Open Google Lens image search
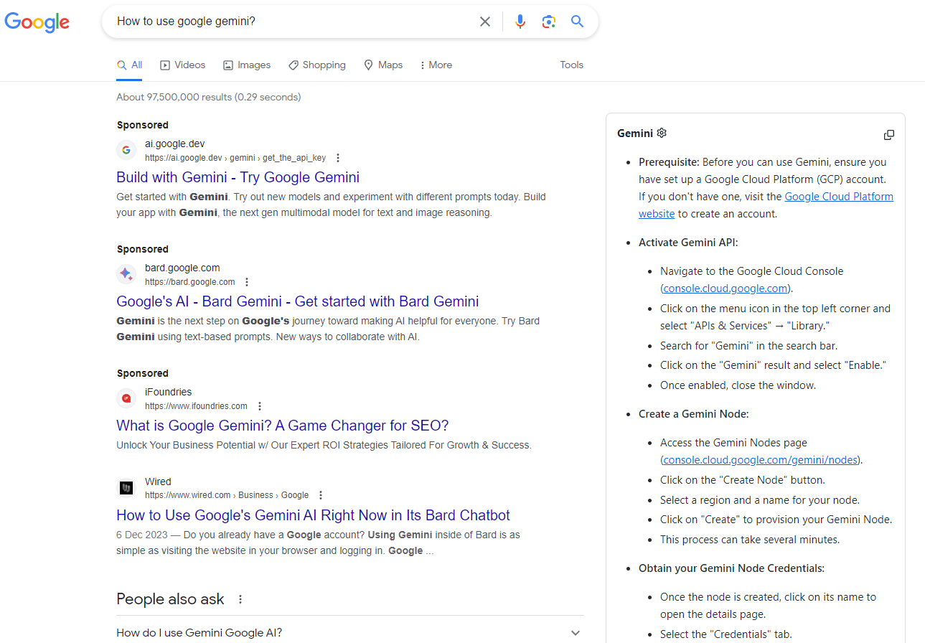 coord(549,22)
